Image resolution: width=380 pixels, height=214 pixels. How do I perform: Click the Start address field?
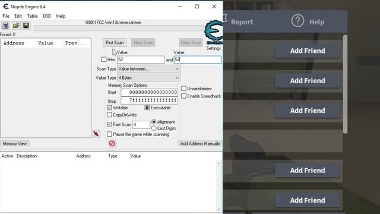[x=149, y=92]
